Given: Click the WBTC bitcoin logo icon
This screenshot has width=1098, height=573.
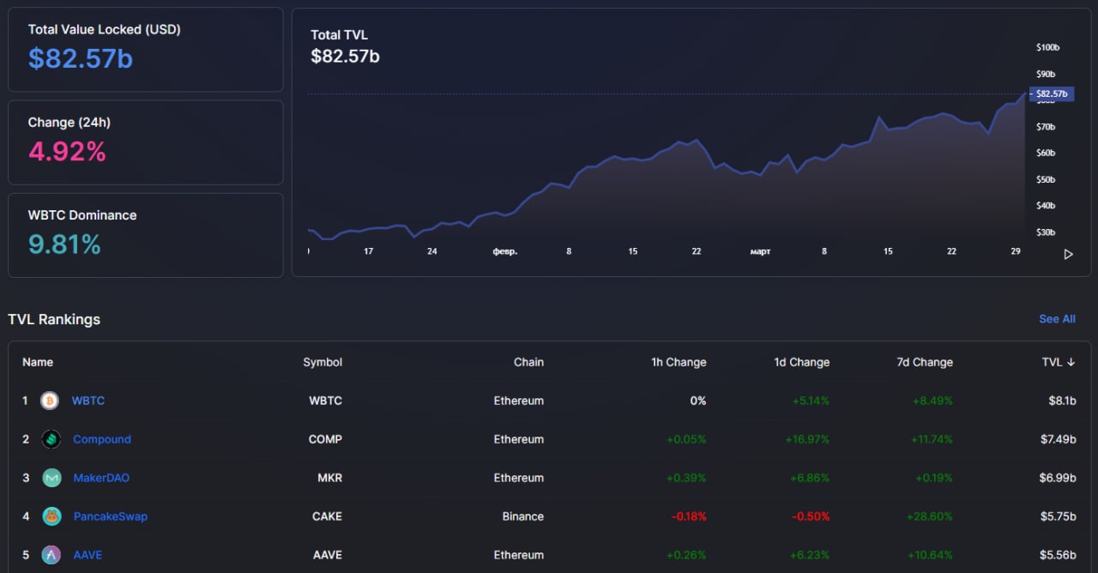Looking at the screenshot, I should [x=51, y=401].
